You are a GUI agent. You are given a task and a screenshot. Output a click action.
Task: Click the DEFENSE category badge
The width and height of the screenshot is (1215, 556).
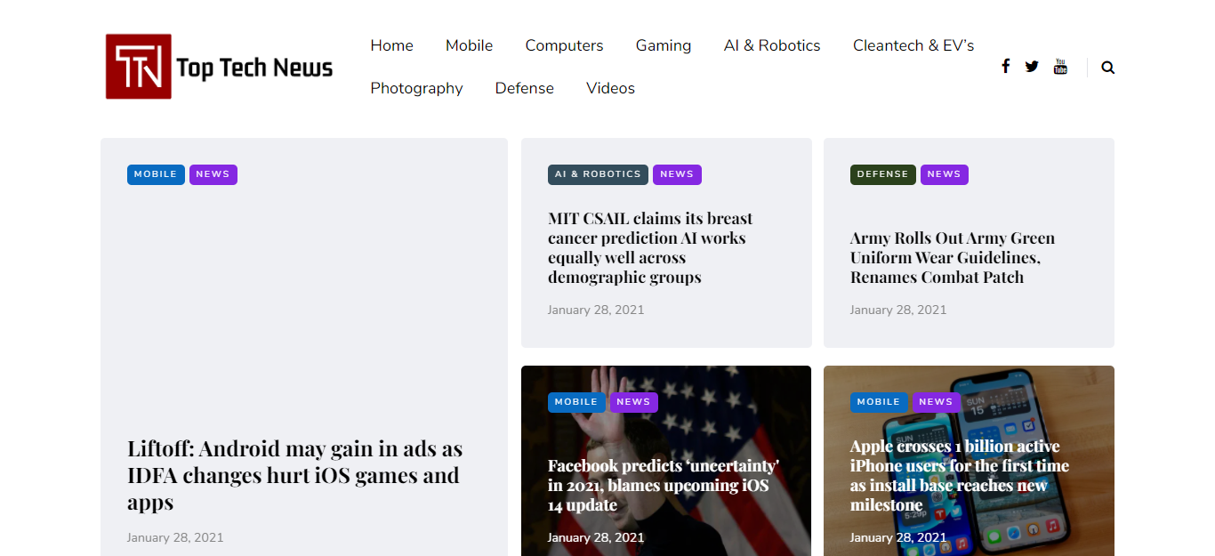tap(882, 174)
